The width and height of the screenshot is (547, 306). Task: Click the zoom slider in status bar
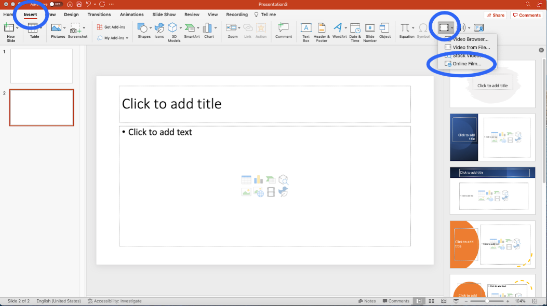[487, 301]
